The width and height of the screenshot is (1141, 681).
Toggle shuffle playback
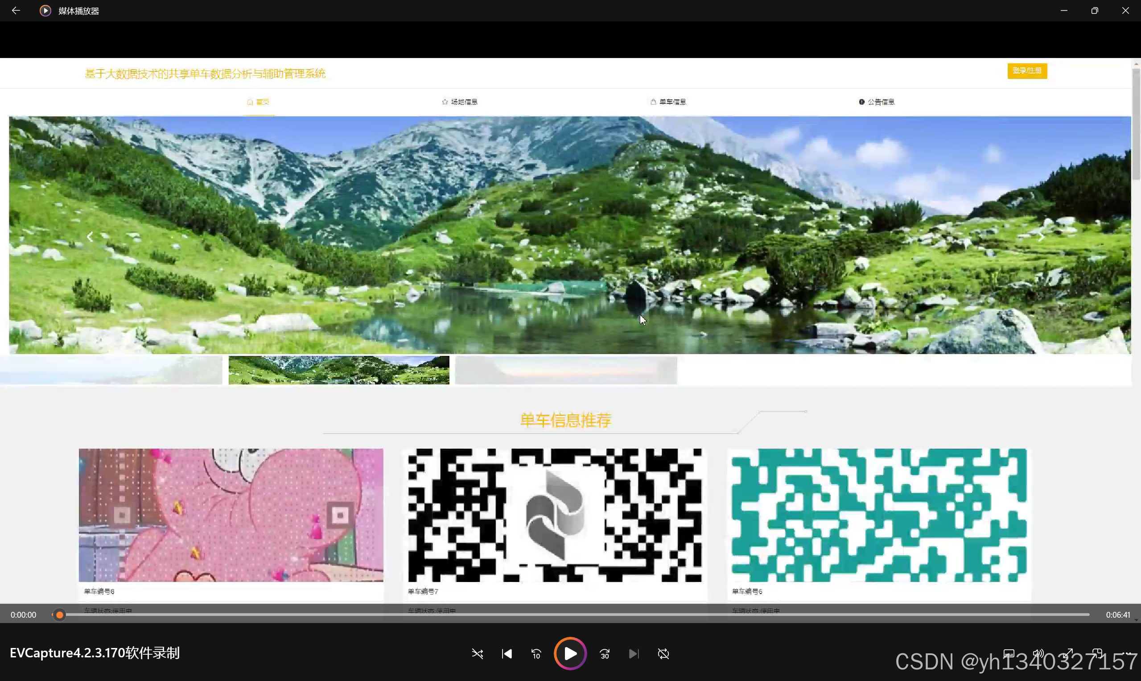(477, 653)
